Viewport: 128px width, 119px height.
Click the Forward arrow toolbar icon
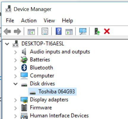click(17, 31)
